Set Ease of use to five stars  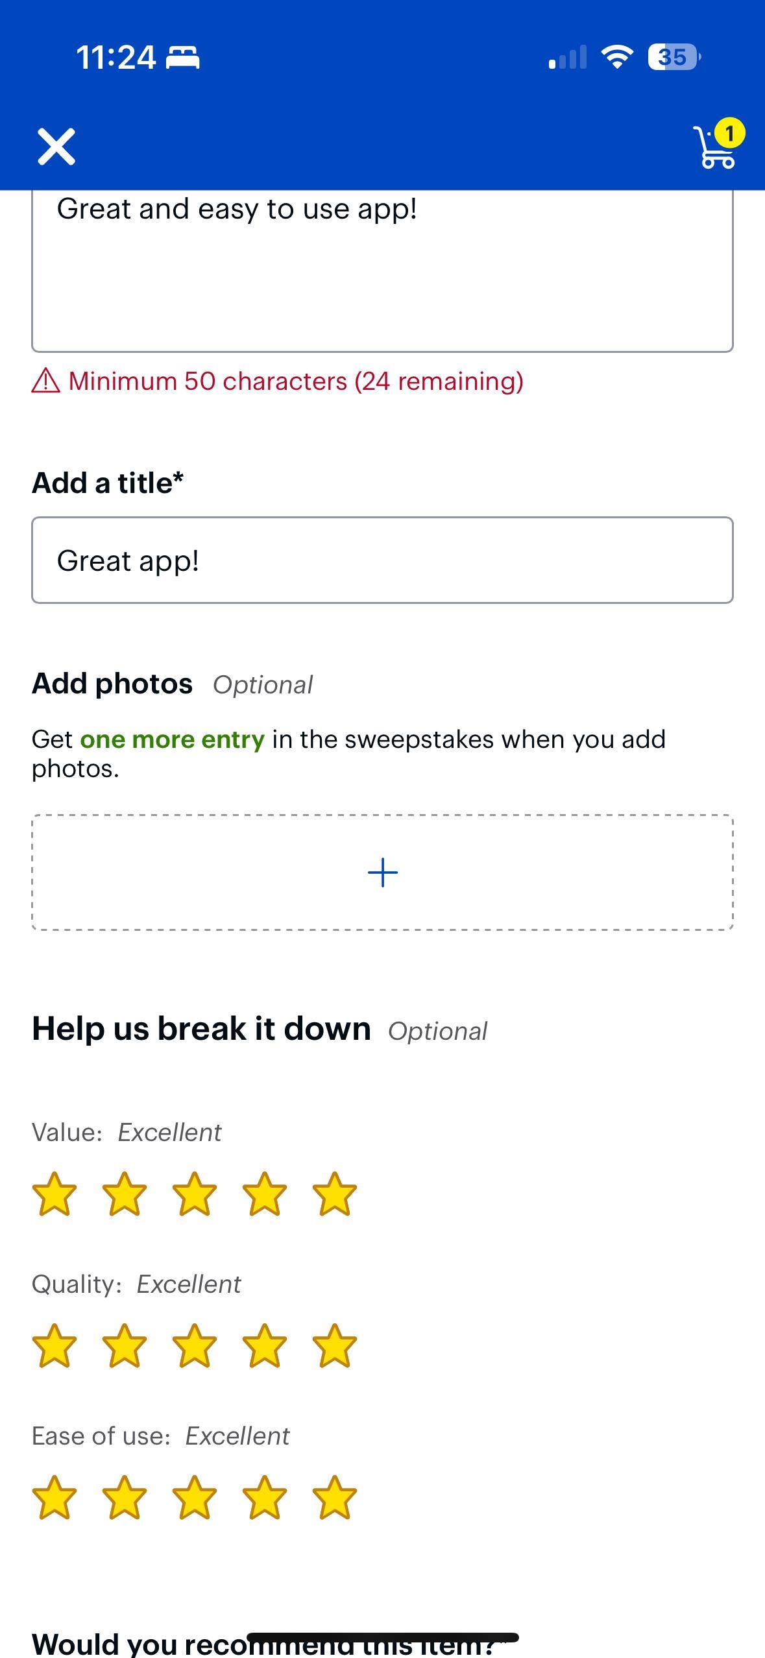[x=334, y=1498]
